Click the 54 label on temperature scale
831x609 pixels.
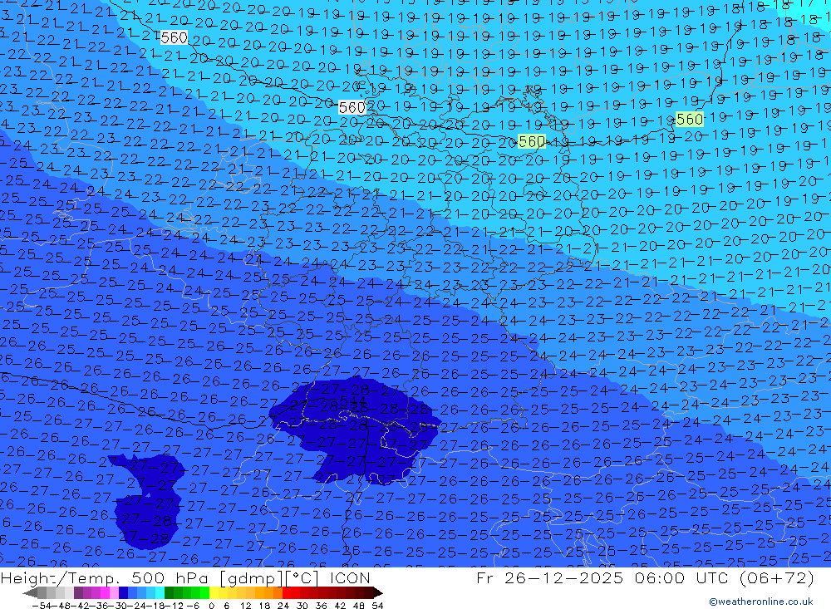pos(377,606)
